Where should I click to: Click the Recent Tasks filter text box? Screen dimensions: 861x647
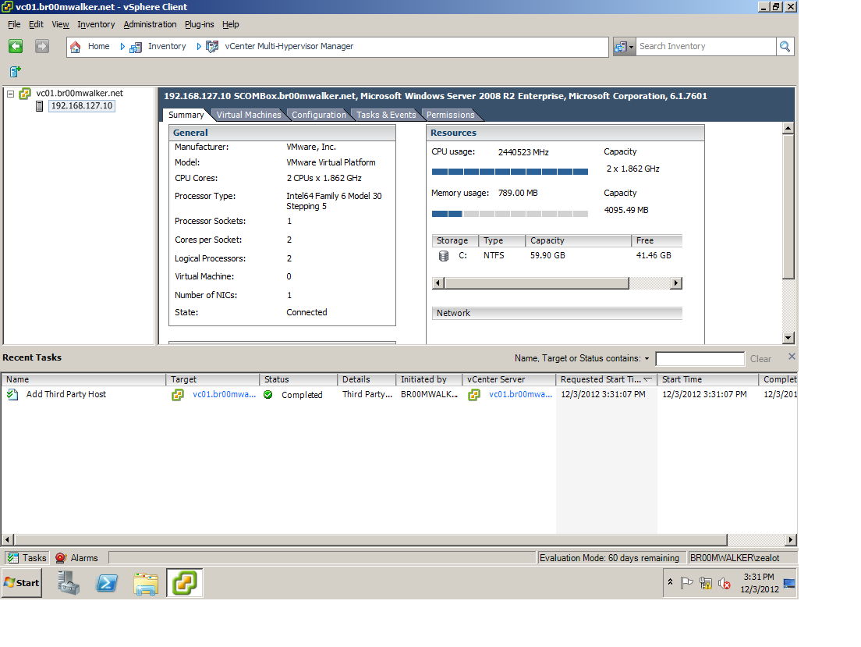700,359
